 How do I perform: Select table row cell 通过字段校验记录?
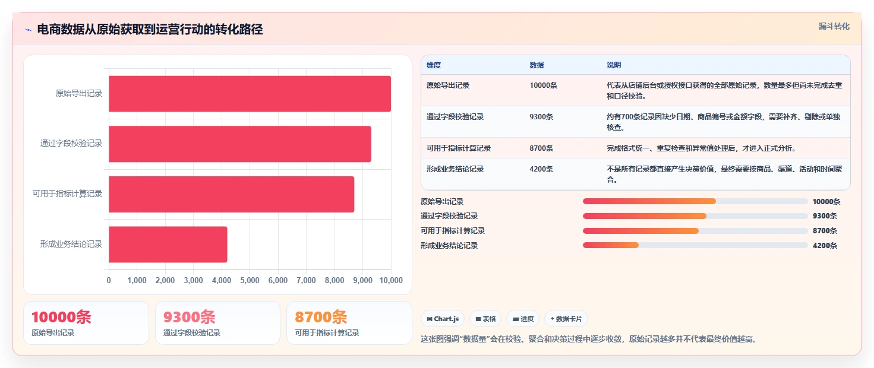click(455, 117)
